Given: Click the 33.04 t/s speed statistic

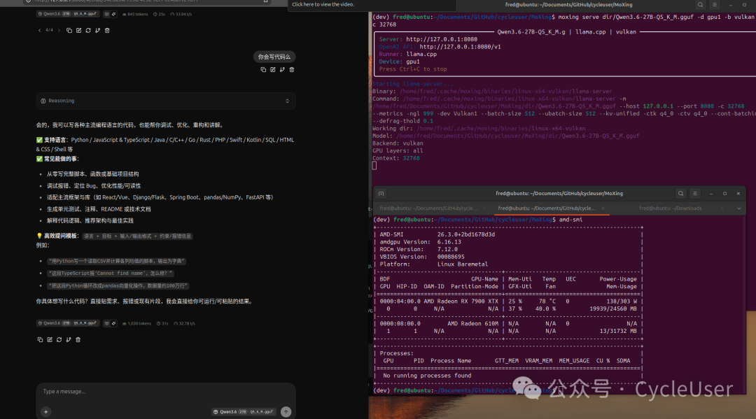Looking at the screenshot, I should [181, 14].
